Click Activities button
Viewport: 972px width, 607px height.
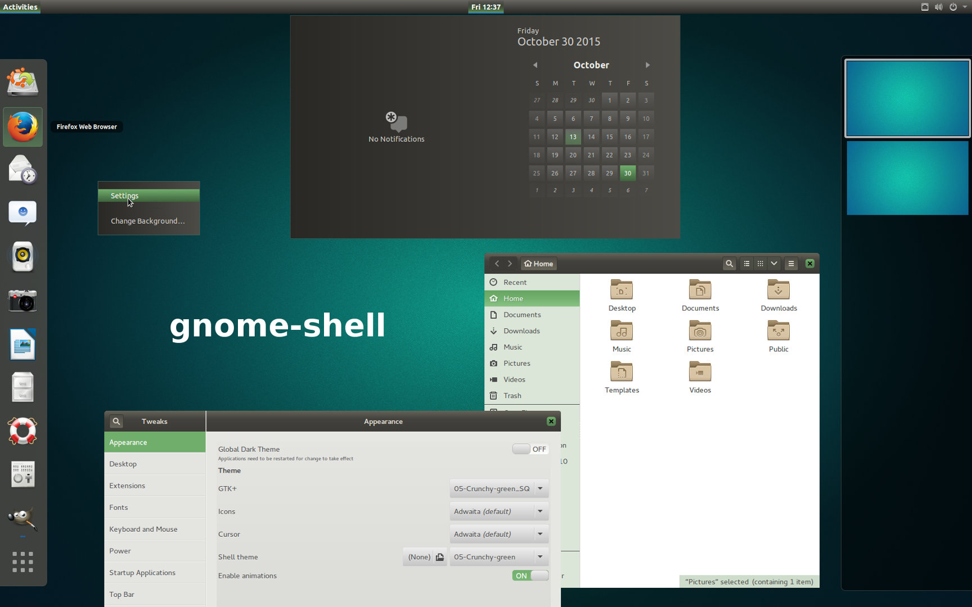click(x=20, y=7)
